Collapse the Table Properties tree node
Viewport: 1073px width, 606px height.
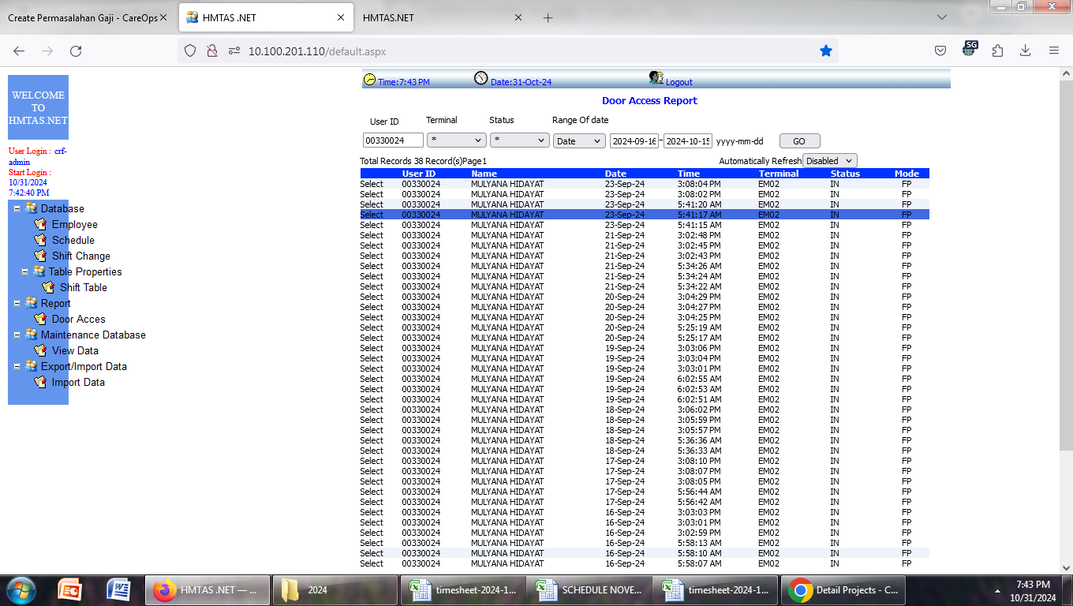pos(24,271)
